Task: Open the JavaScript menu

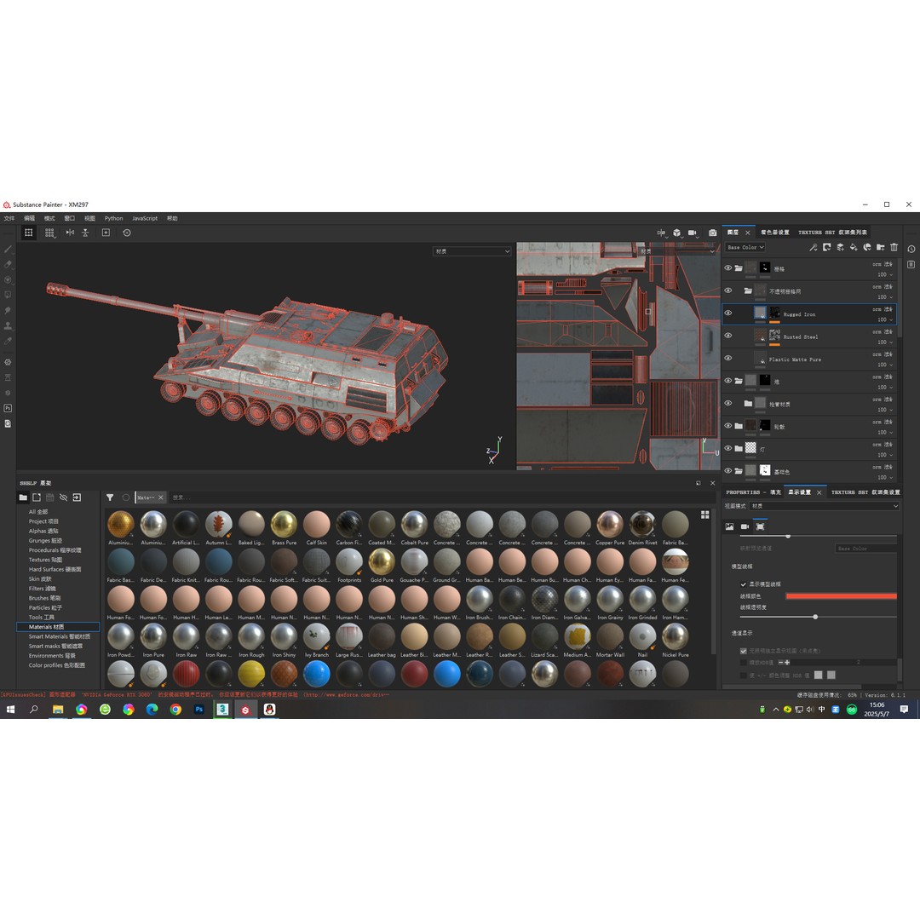Action: point(145,218)
